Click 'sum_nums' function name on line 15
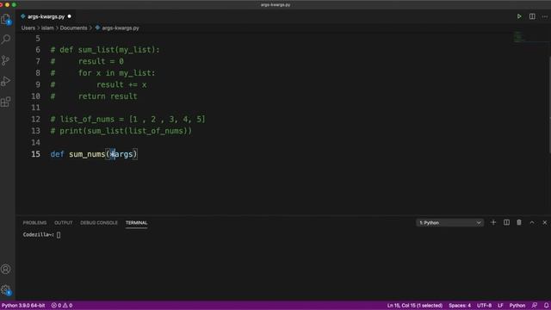Image resolution: width=551 pixels, height=310 pixels. pyautogui.click(x=87, y=154)
